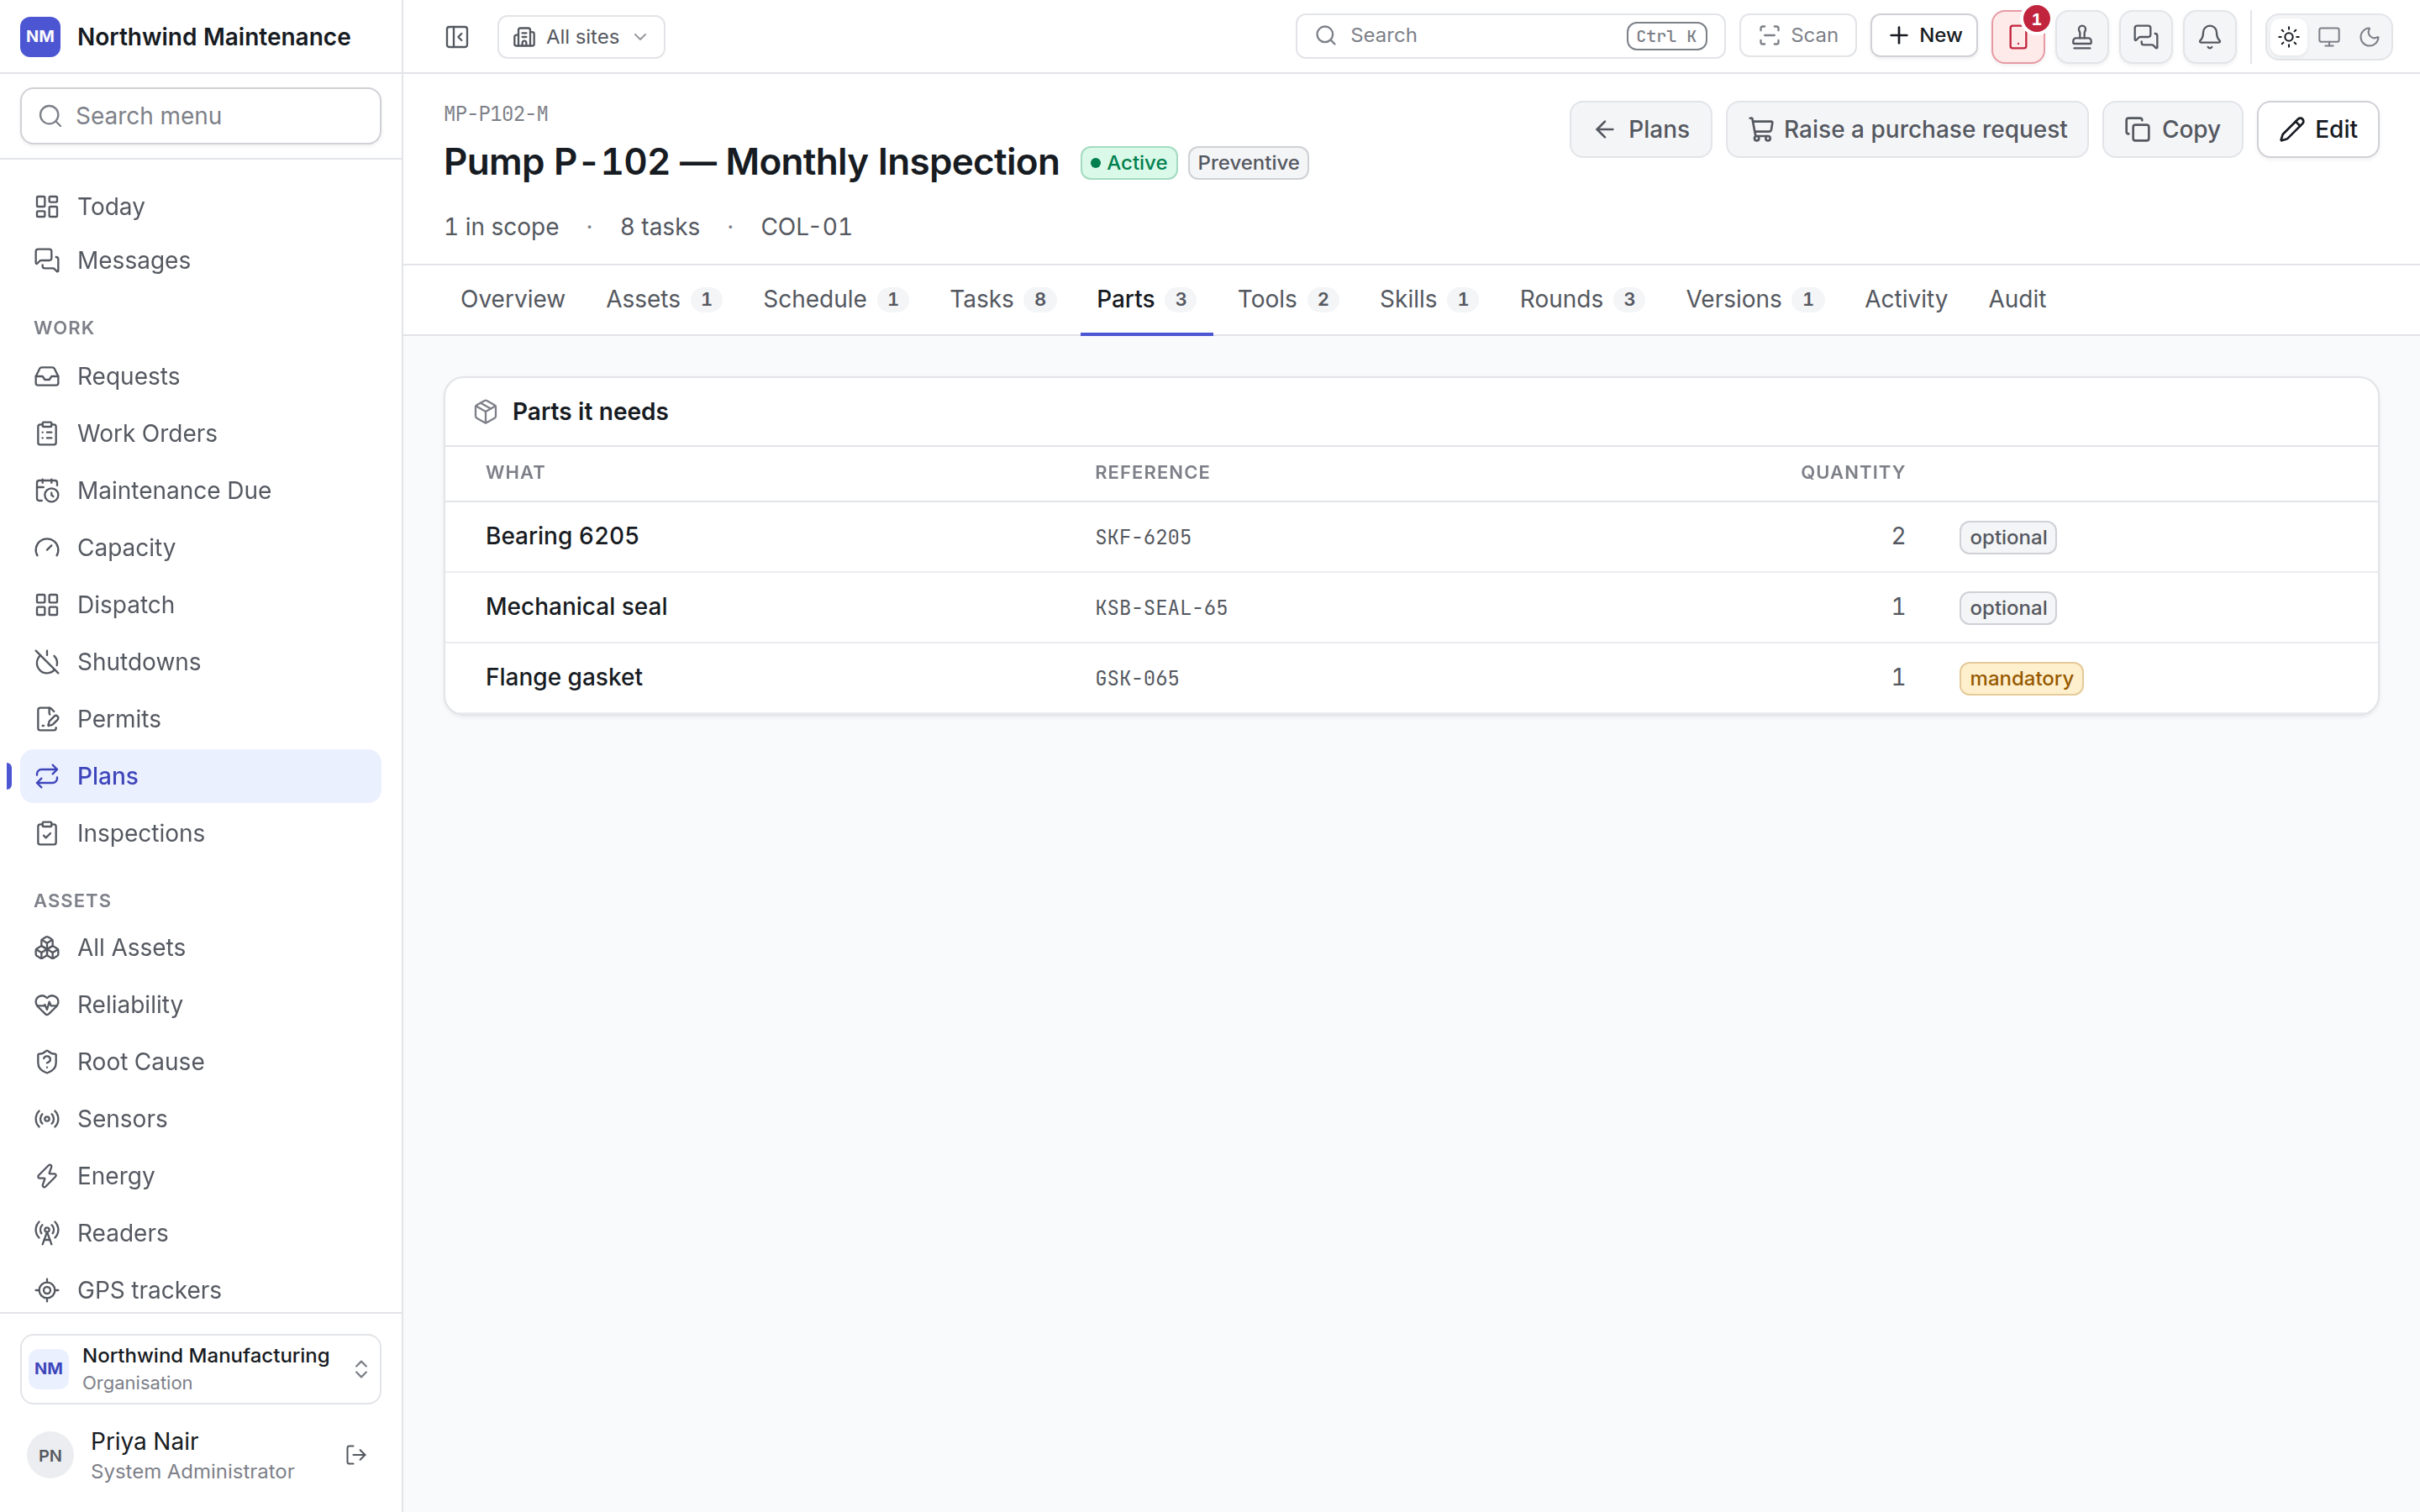
Task: Open Maintenance Due in the sidebar
Action: [201, 490]
